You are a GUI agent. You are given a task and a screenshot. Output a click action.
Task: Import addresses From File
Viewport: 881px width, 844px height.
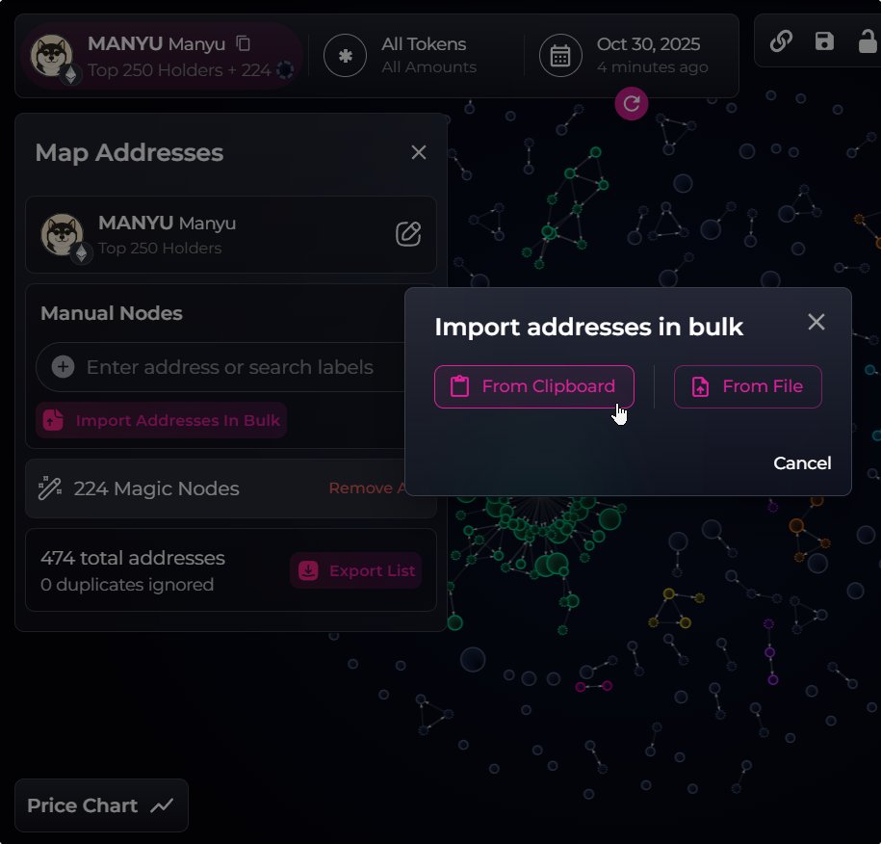pos(747,386)
